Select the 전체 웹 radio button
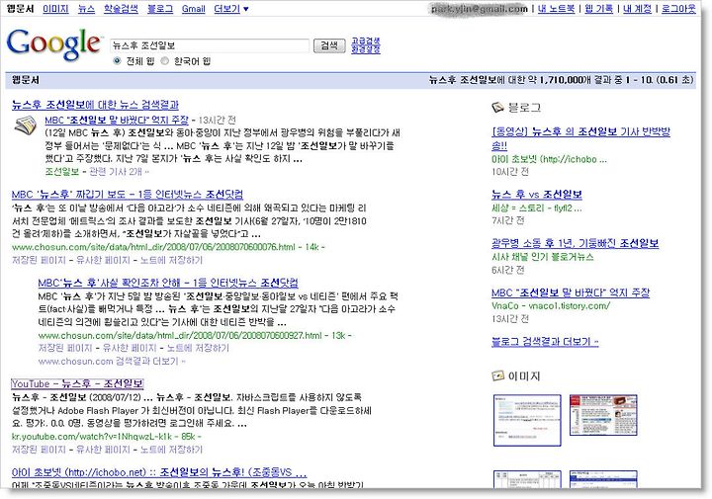The height and width of the screenshot is (499, 712). (x=117, y=61)
